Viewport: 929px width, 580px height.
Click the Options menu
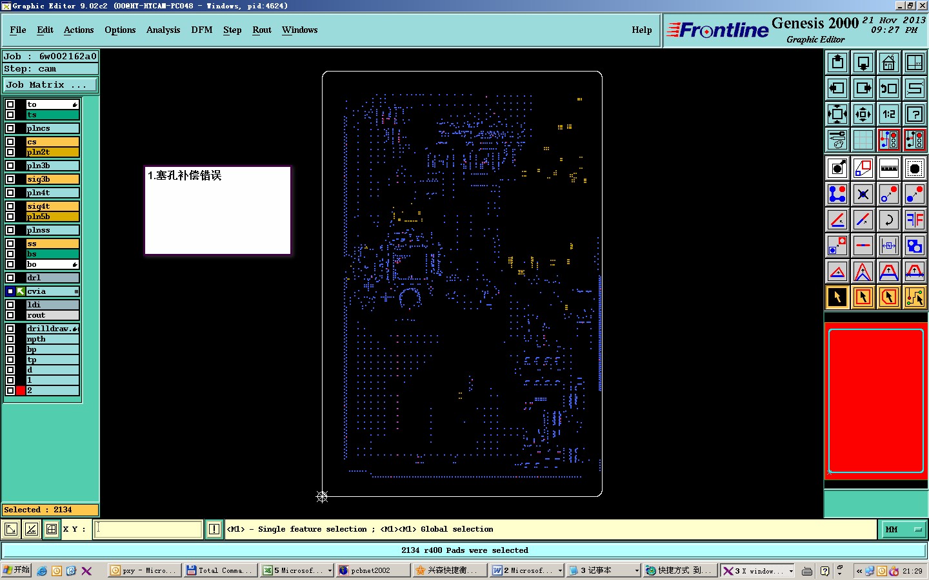tap(120, 30)
